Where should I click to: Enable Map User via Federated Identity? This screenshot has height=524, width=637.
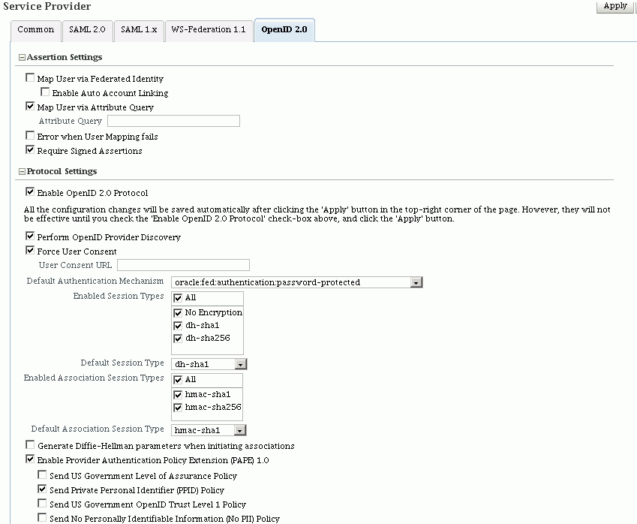(x=30, y=77)
